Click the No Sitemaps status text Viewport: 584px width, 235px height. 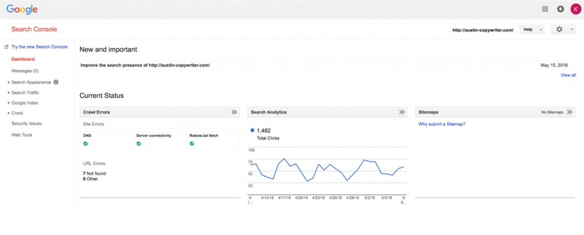[552, 112]
